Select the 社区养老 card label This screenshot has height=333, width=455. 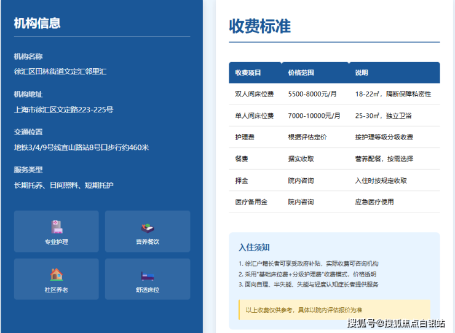[57, 289]
